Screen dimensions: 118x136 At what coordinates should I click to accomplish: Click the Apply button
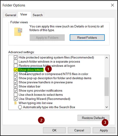[x=104, y=130]
